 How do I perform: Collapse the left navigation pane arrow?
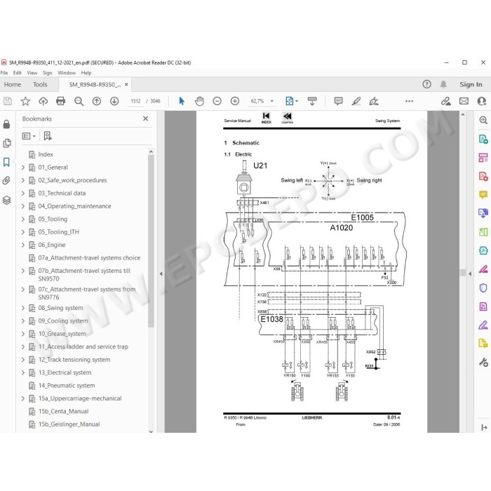[161, 274]
